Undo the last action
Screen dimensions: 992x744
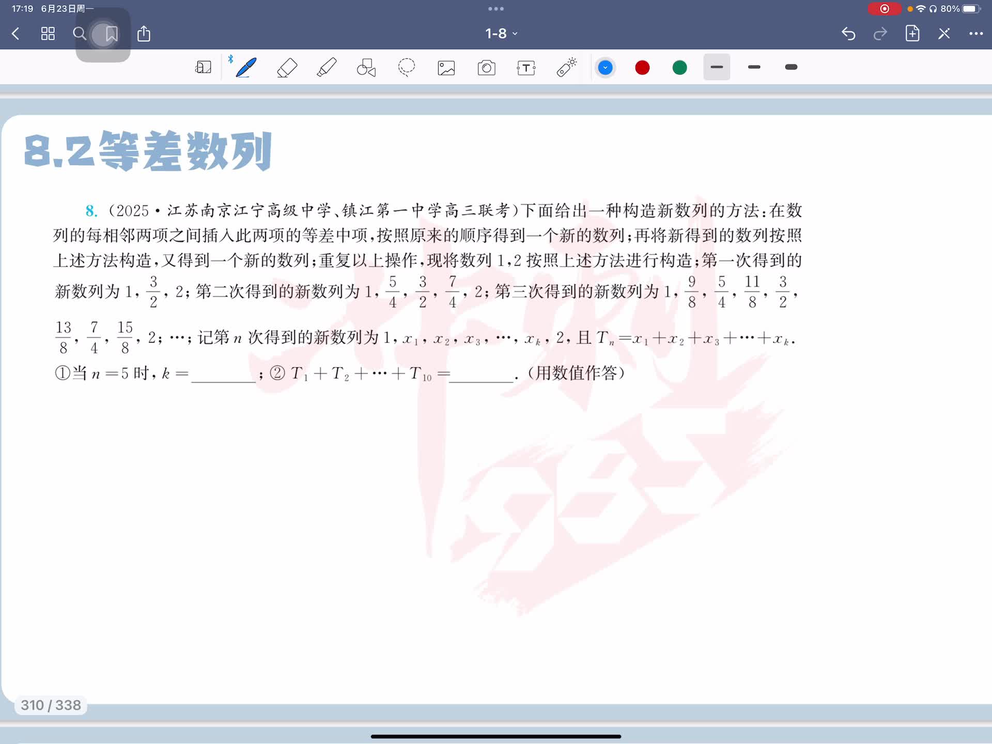tap(848, 34)
